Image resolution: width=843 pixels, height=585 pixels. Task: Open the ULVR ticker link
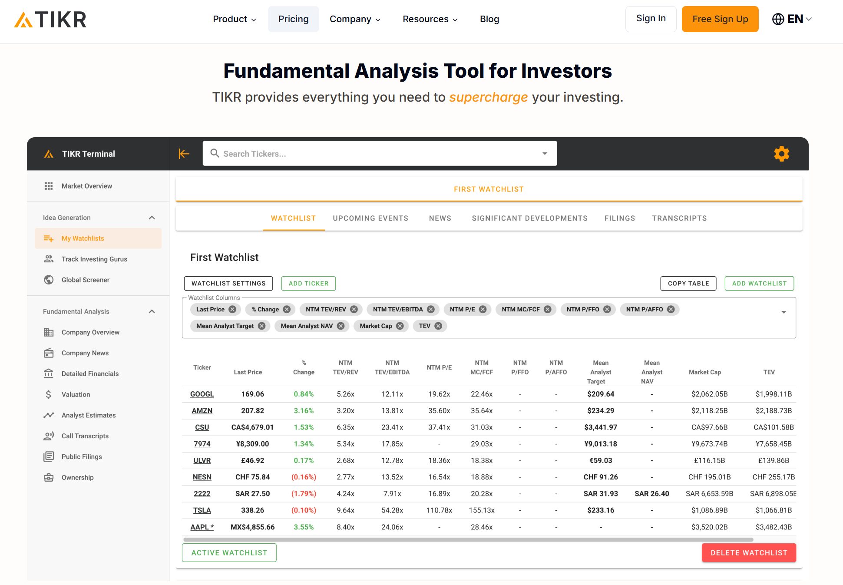(202, 460)
